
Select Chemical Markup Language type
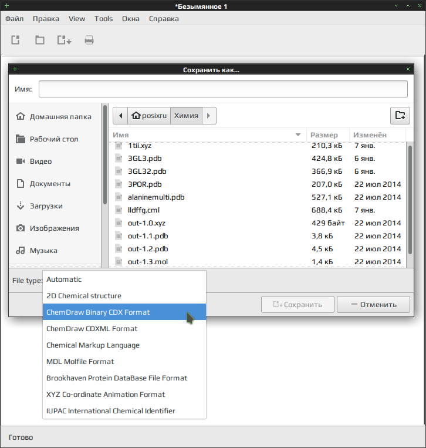(x=124, y=345)
